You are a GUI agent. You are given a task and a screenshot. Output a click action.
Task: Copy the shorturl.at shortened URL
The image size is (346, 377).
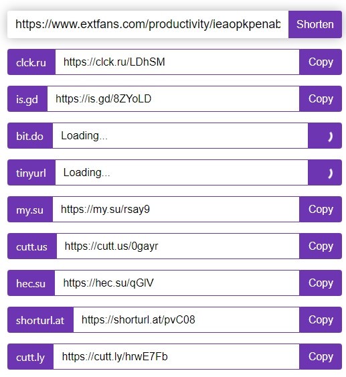tap(321, 320)
